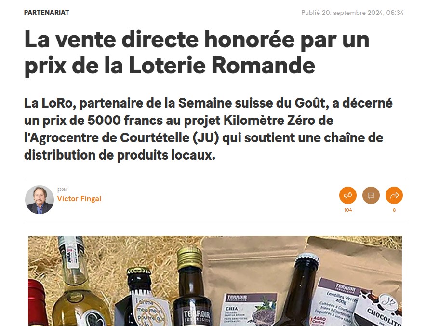Share the article with the arrow icon
This screenshot has height=326, width=426.
click(x=394, y=195)
